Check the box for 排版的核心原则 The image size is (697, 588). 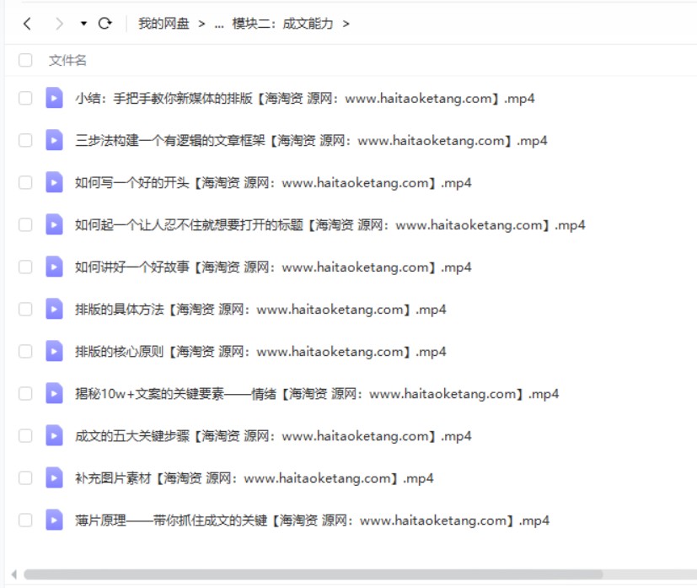point(25,352)
